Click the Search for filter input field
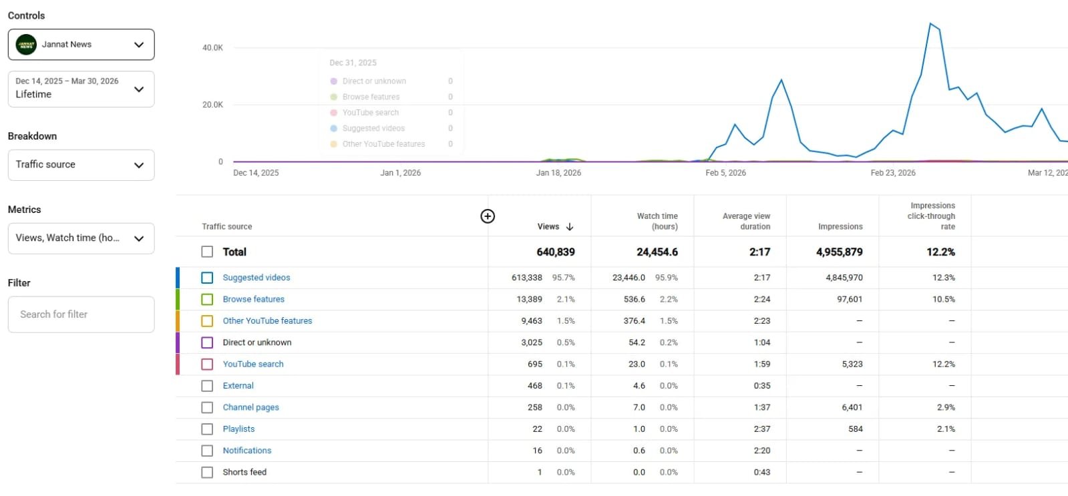This screenshot has width=1068, height=496. [81, 314]
